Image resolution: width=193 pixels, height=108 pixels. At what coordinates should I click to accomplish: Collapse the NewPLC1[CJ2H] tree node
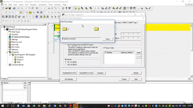[x=5, y=29]
